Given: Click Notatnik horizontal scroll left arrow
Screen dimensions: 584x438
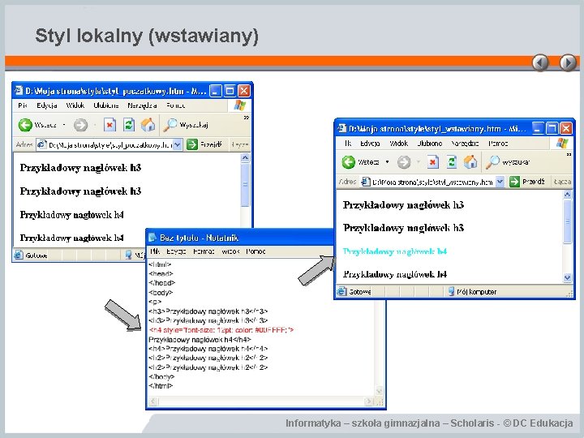Looking at the screenshot, I should 153,401.
